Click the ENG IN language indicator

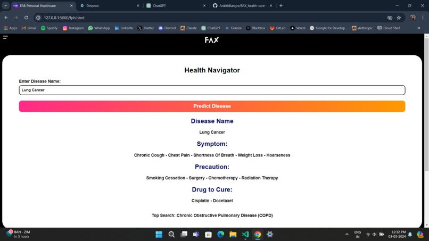coord(357,235)
